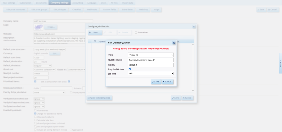
Task: Click the company settings Save button
Action: 261,10
